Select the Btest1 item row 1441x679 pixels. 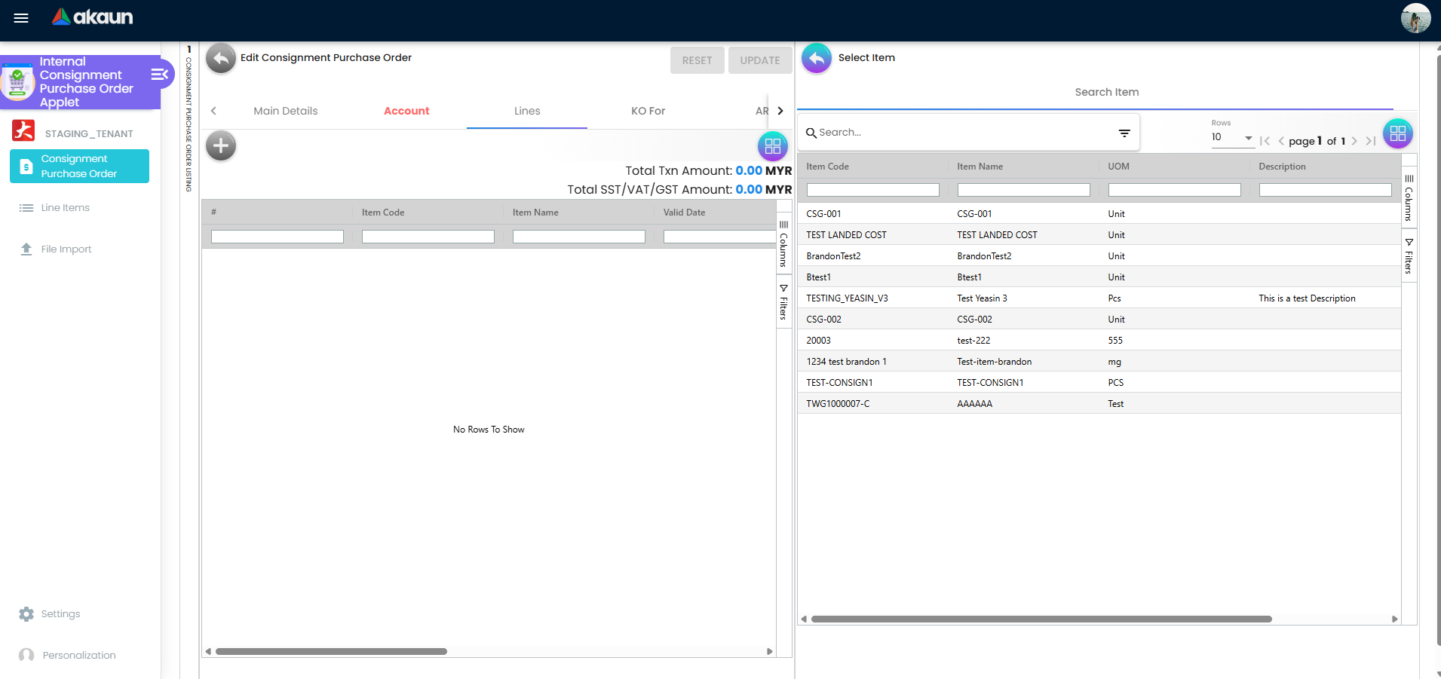pyautogui.click(x=1099, y=277)
